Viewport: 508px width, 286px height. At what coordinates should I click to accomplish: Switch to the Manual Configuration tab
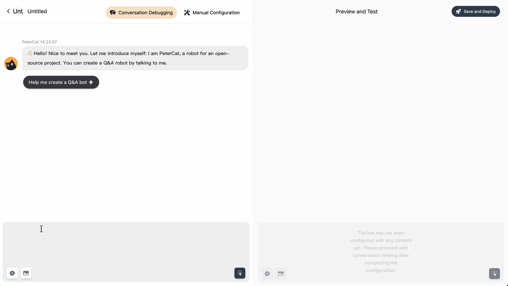click(211, 12)
